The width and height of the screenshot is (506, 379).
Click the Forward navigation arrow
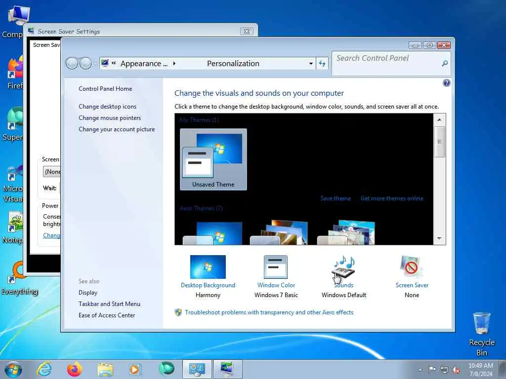click(85, 64)
